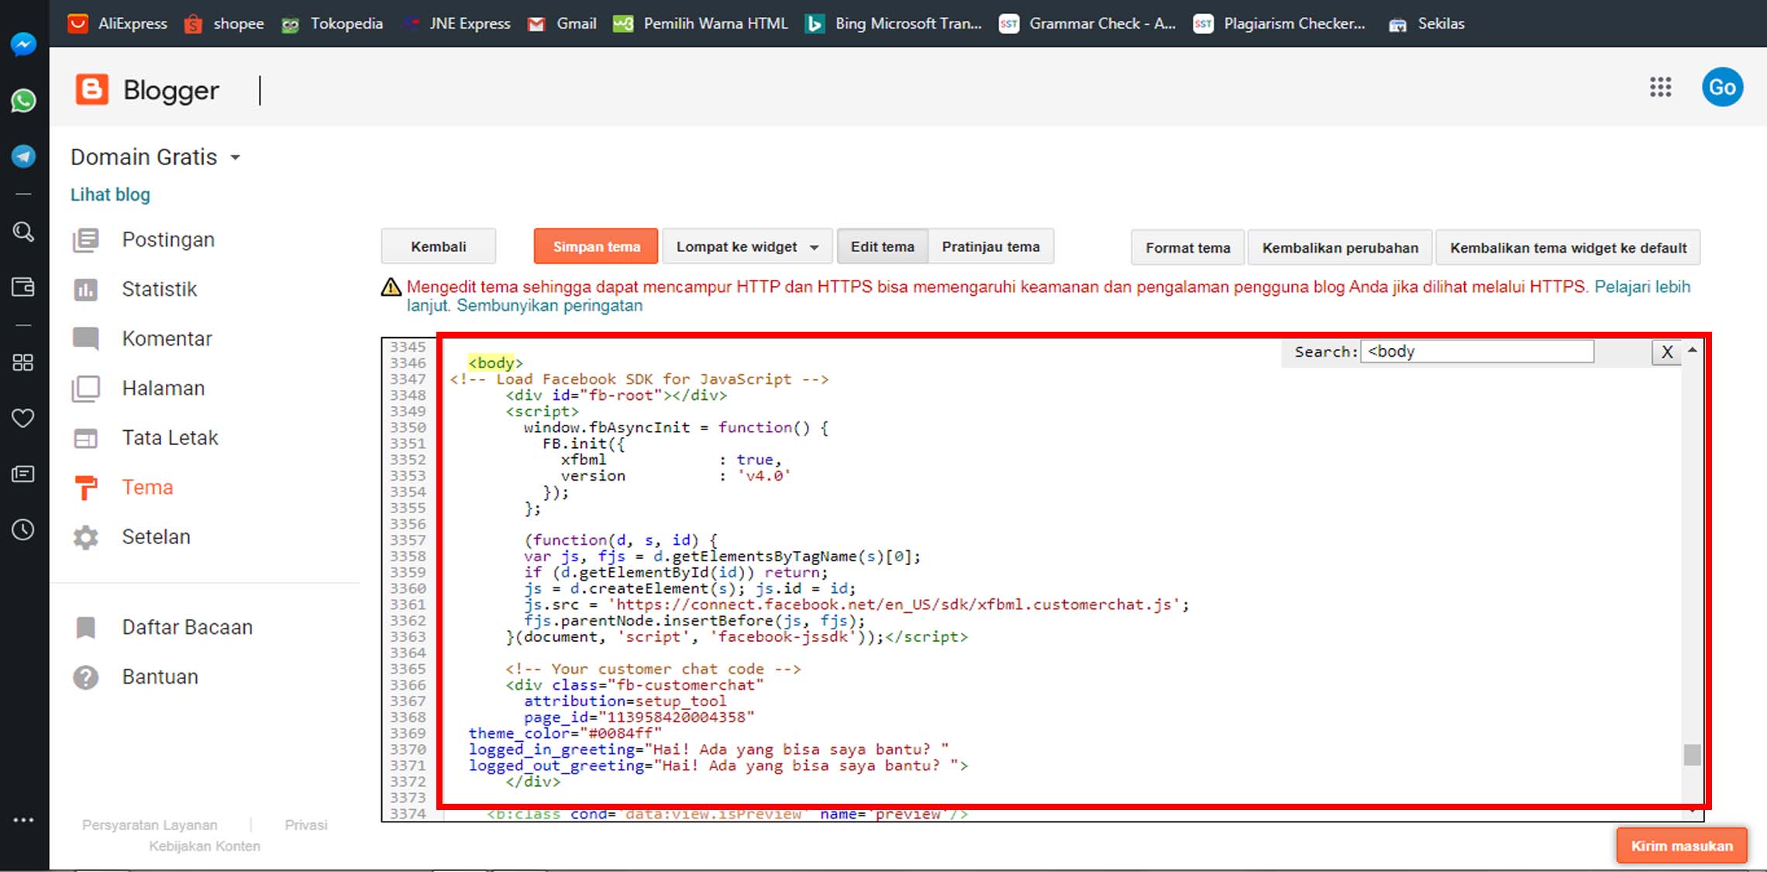This screenshot has height=872, width=1767.
Task: Click into the Search input field
Action: pos(1476,352)
